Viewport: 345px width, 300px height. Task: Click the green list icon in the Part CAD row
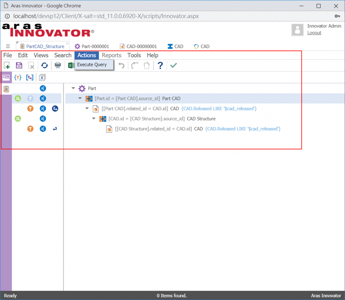click(18, 98)
